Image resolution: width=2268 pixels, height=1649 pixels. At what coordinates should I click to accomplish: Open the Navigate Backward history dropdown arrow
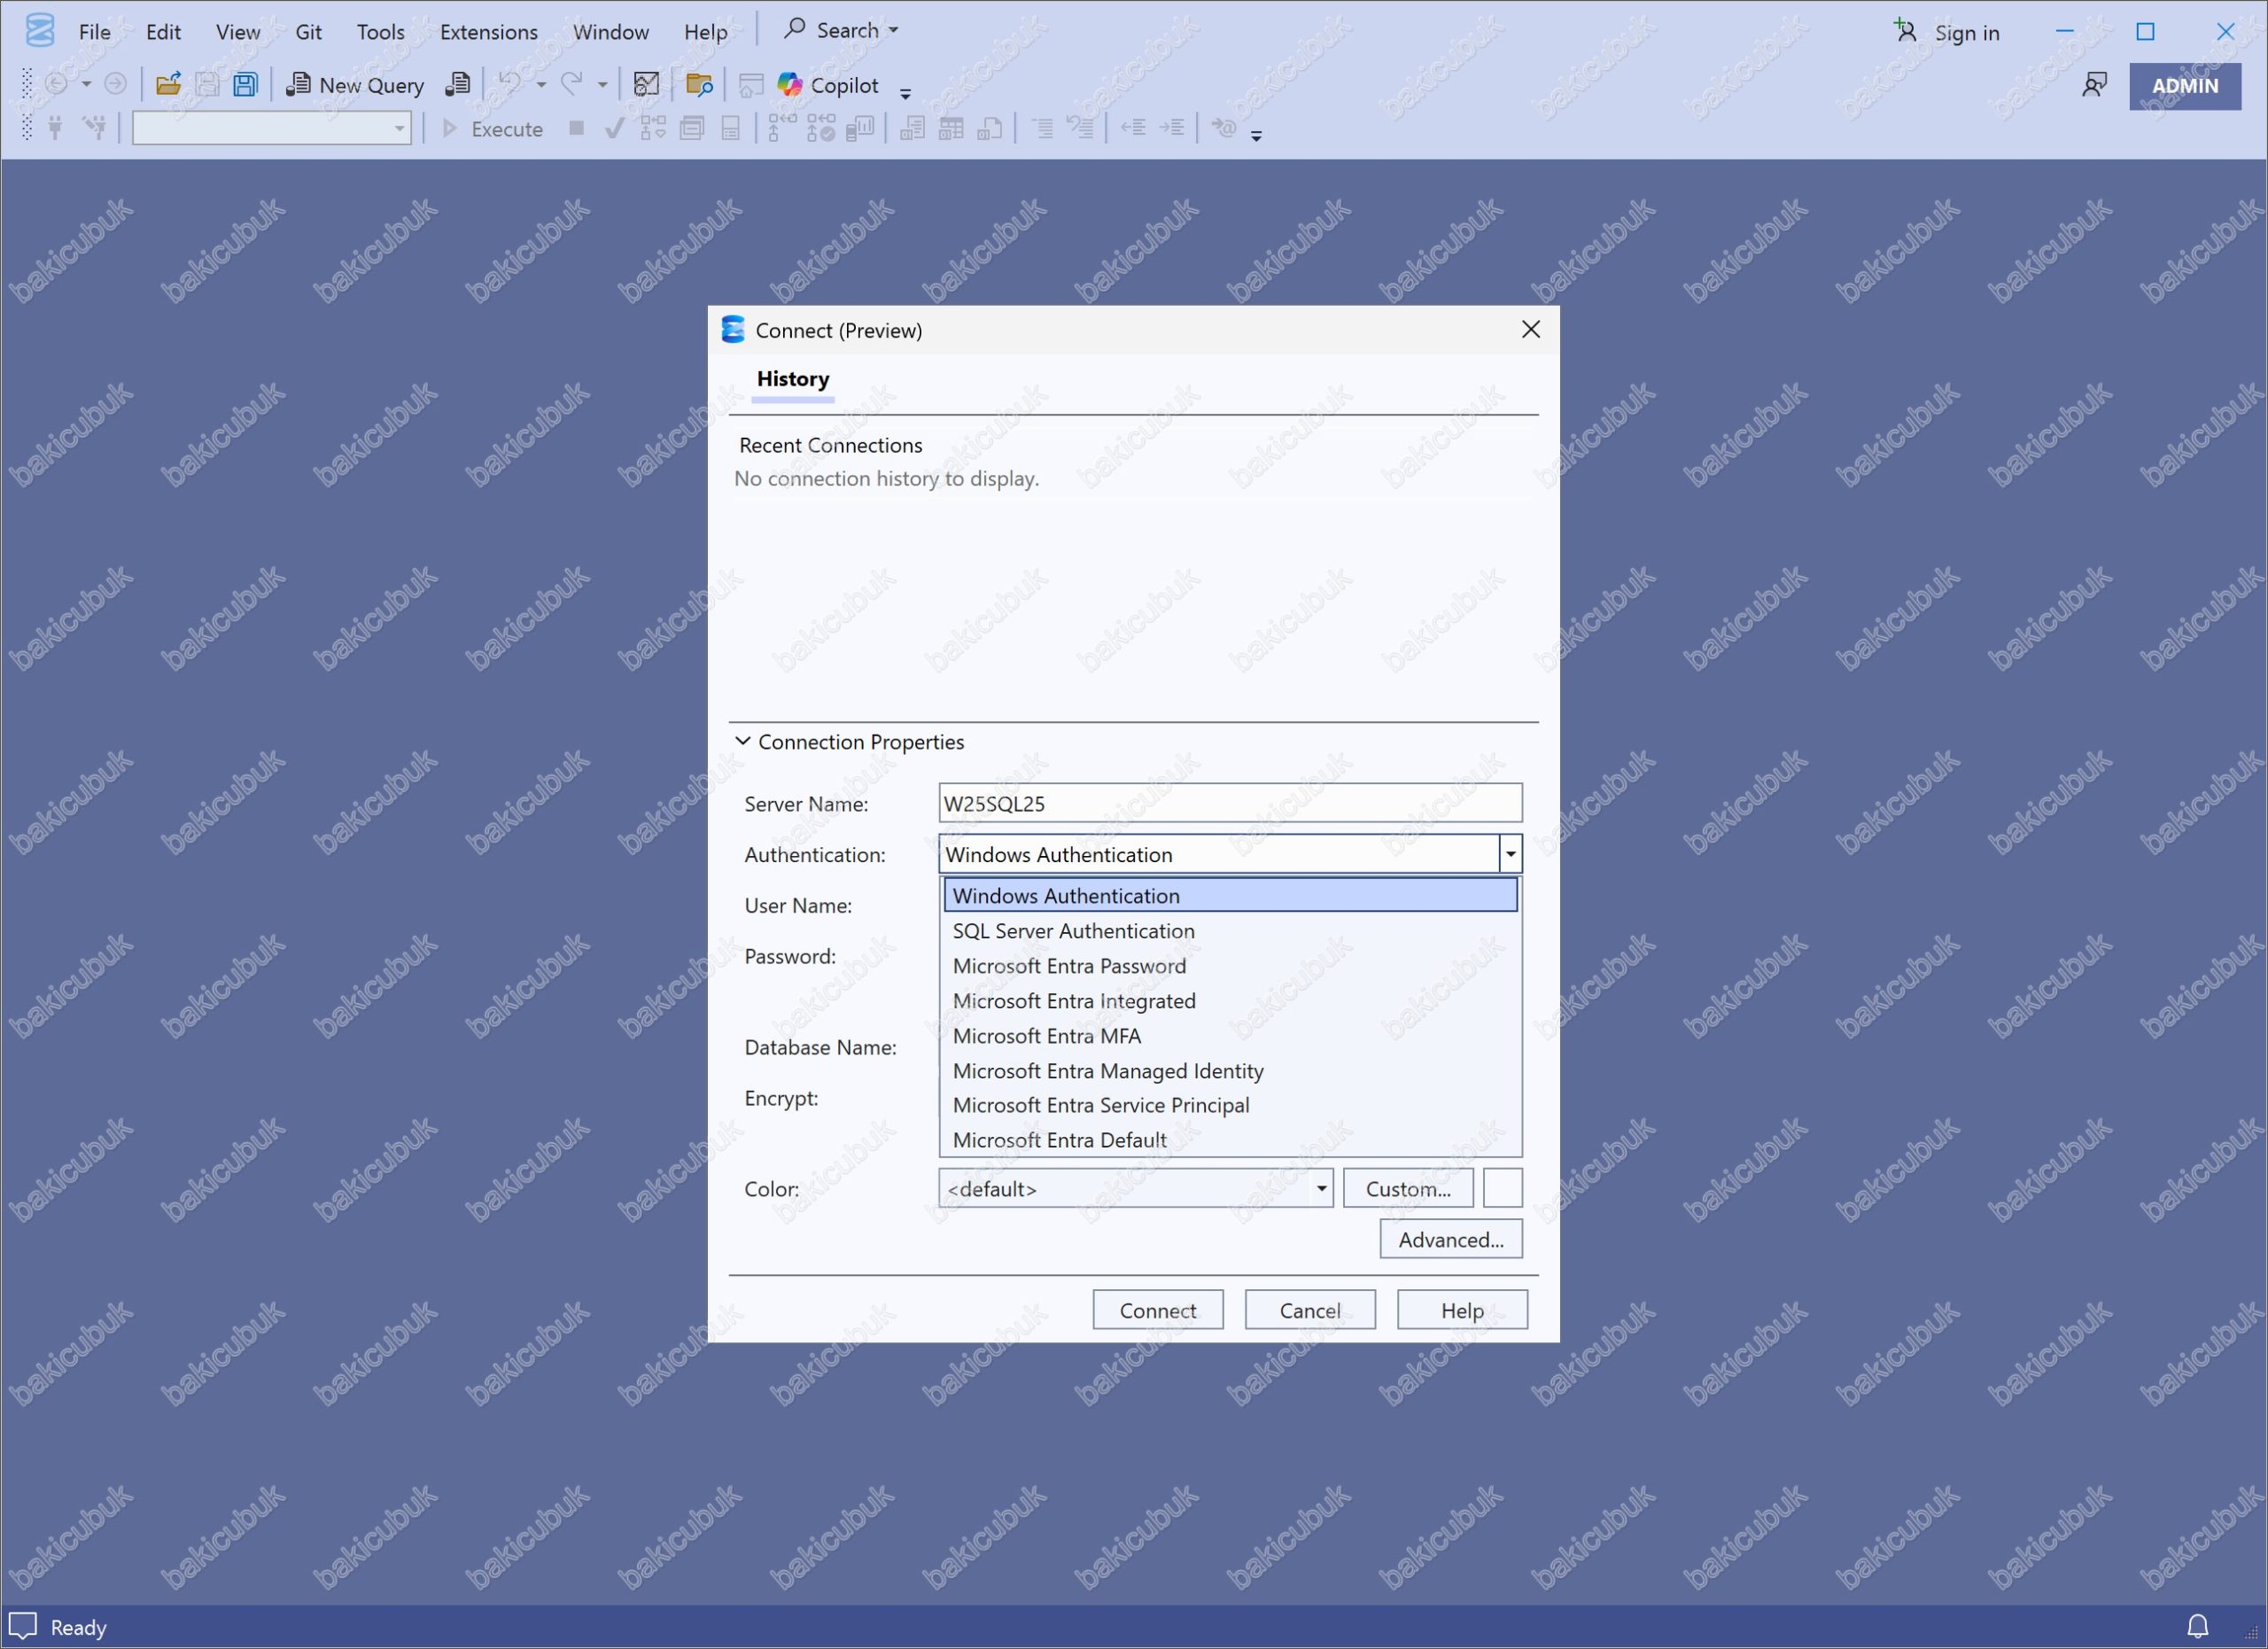point(86,85)
